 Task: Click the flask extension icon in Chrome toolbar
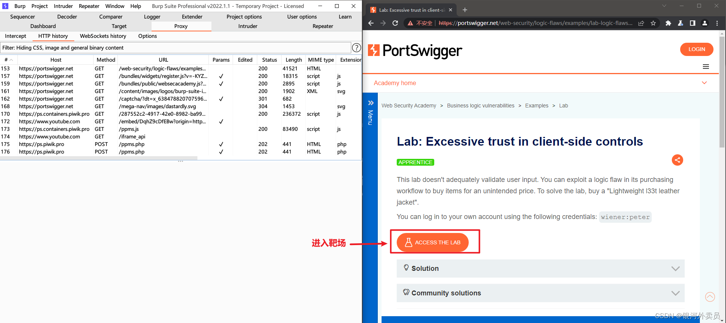coord(681,23)
